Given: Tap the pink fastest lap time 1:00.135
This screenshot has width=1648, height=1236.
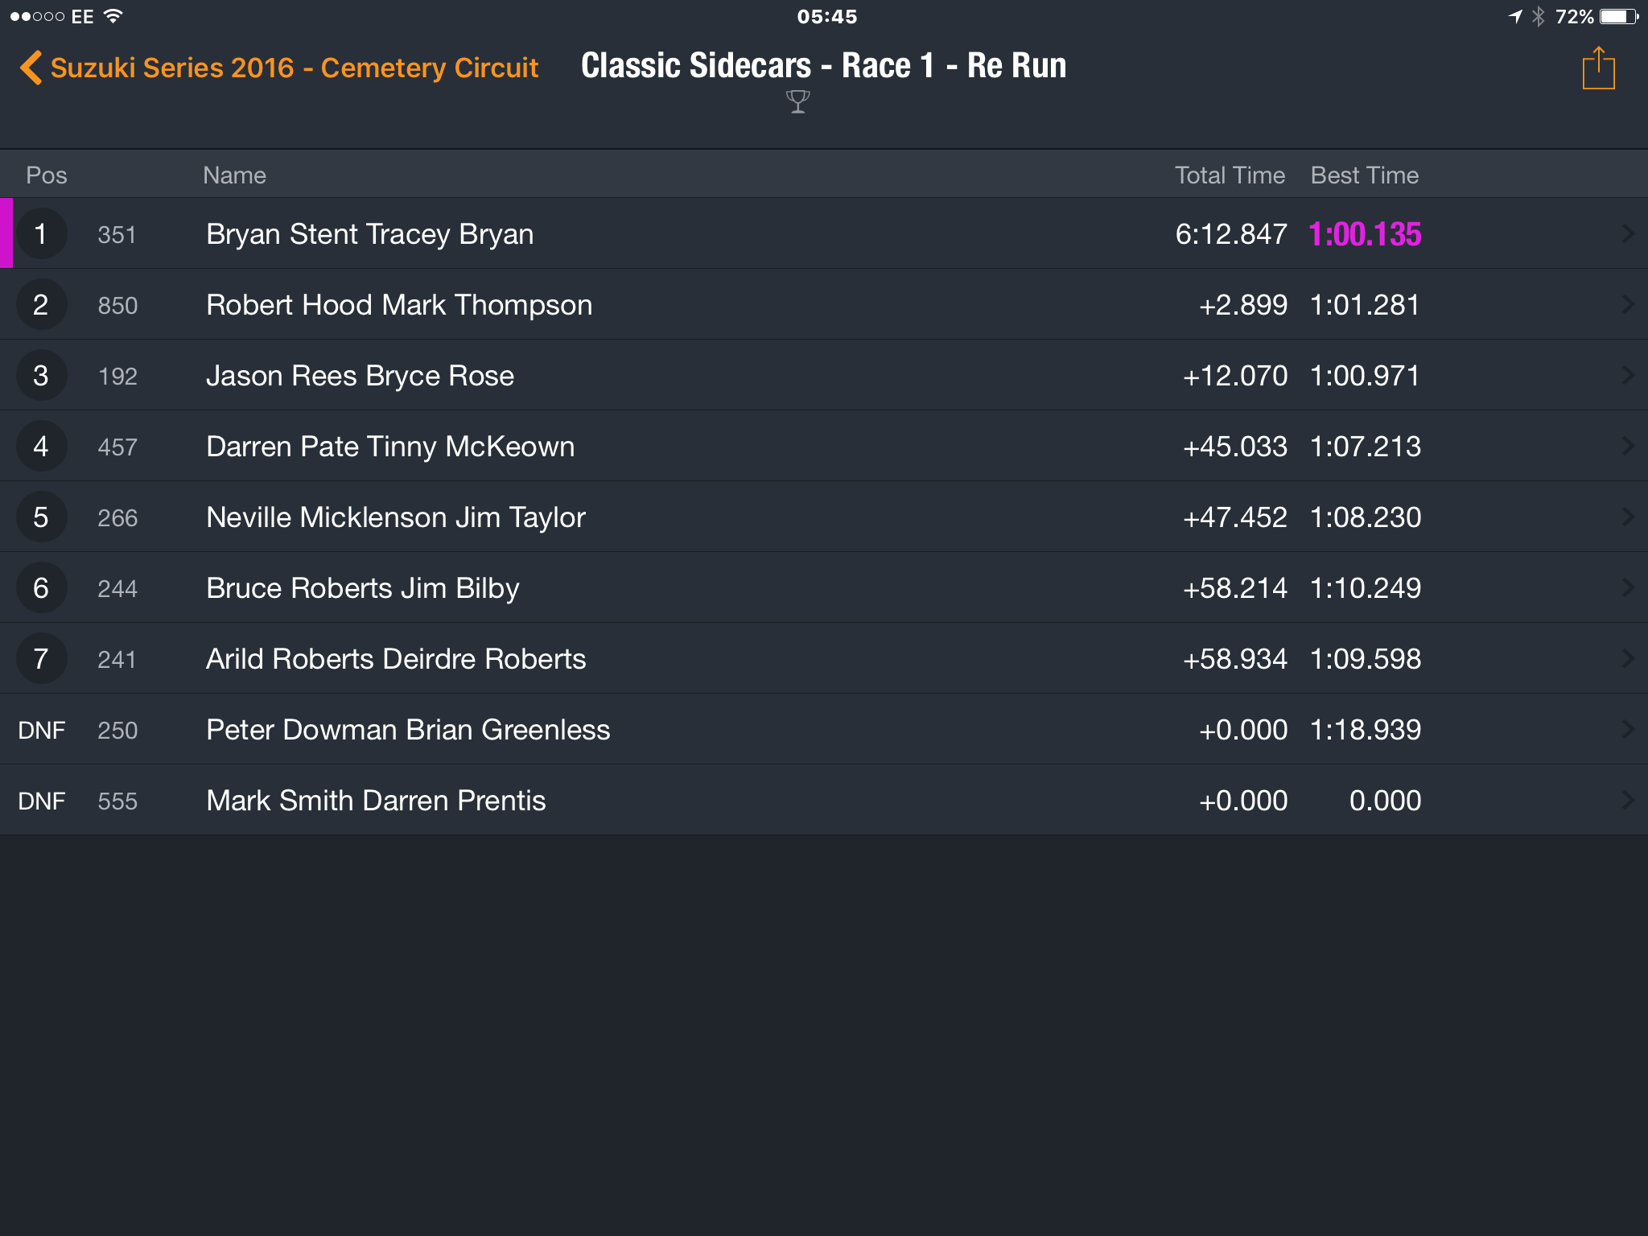Looking at the screenshot, I should 1365,234.
